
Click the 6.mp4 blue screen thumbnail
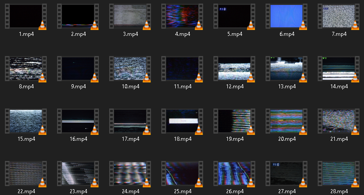[286, 16]
